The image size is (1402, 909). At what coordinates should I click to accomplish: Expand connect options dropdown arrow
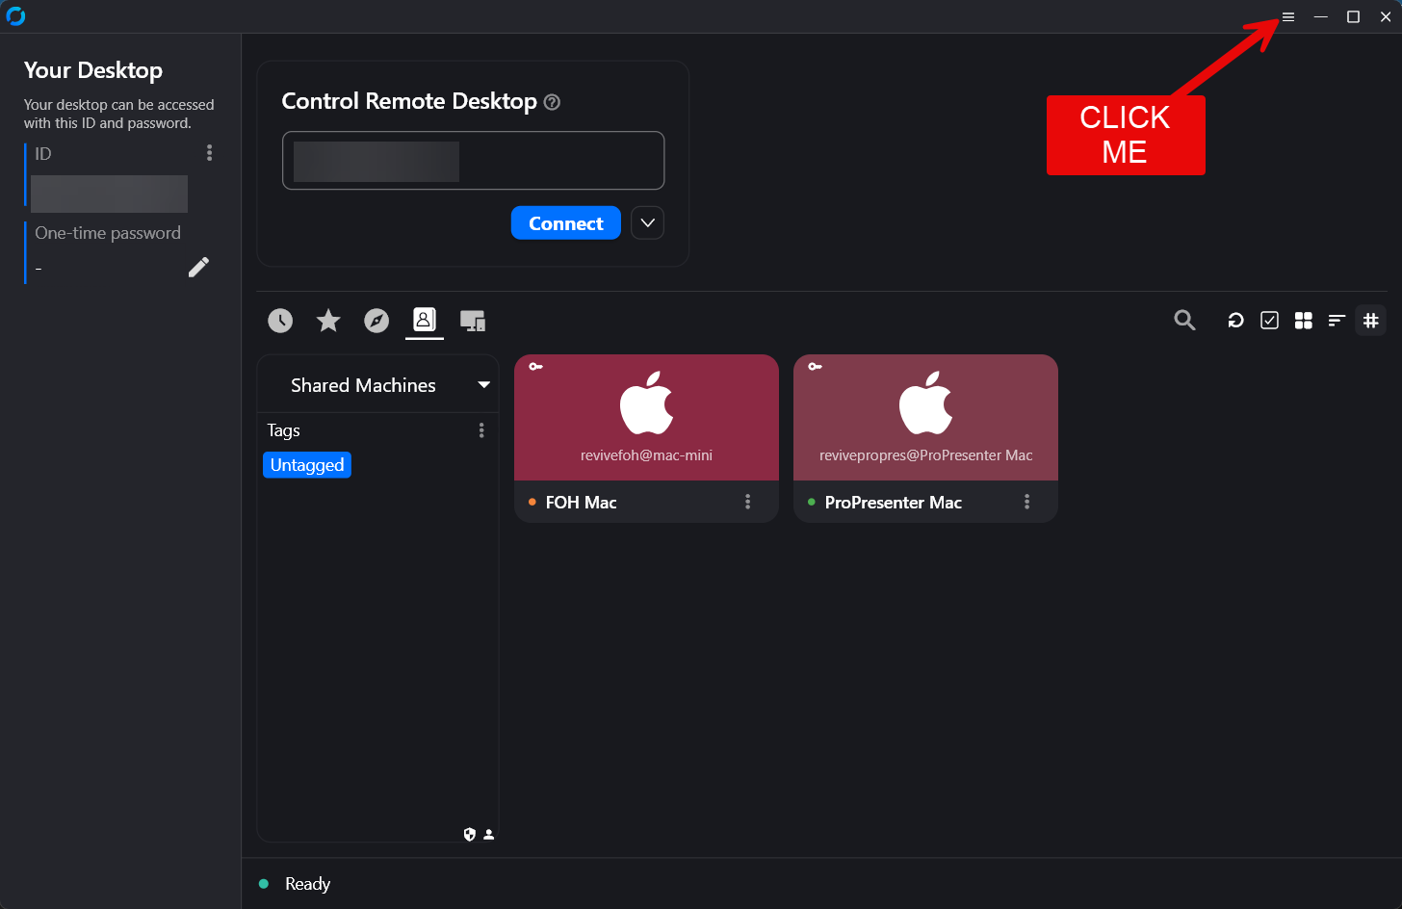647,223
